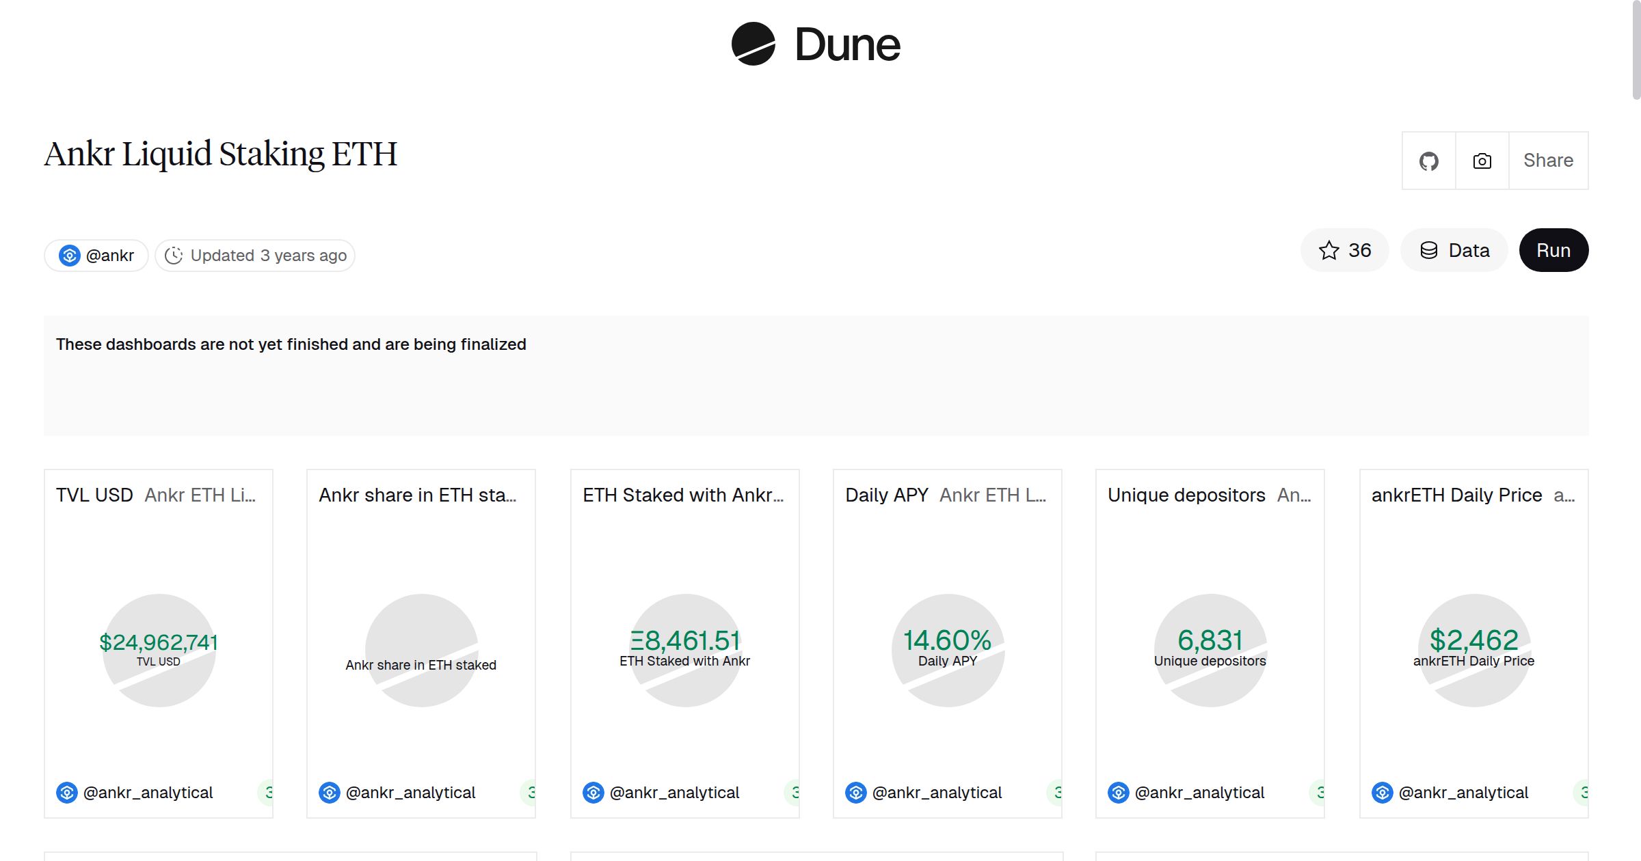Open @ankr_analytical profile under Ankr share widget
Image resolution: width=1641 pixels, height=861 pixels.
coord(411,793)
